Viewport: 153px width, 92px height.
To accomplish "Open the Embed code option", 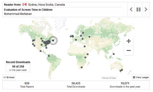I will pos(9,77).
